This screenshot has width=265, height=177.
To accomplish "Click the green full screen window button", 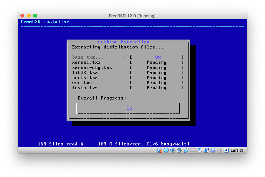I will point(35,16).
